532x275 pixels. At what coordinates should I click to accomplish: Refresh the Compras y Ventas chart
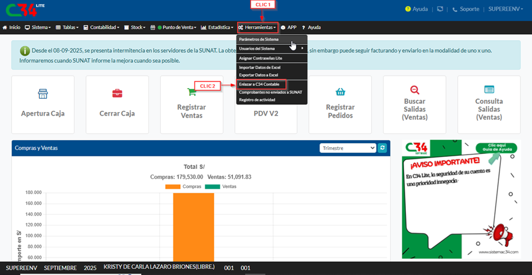(382, 147)
